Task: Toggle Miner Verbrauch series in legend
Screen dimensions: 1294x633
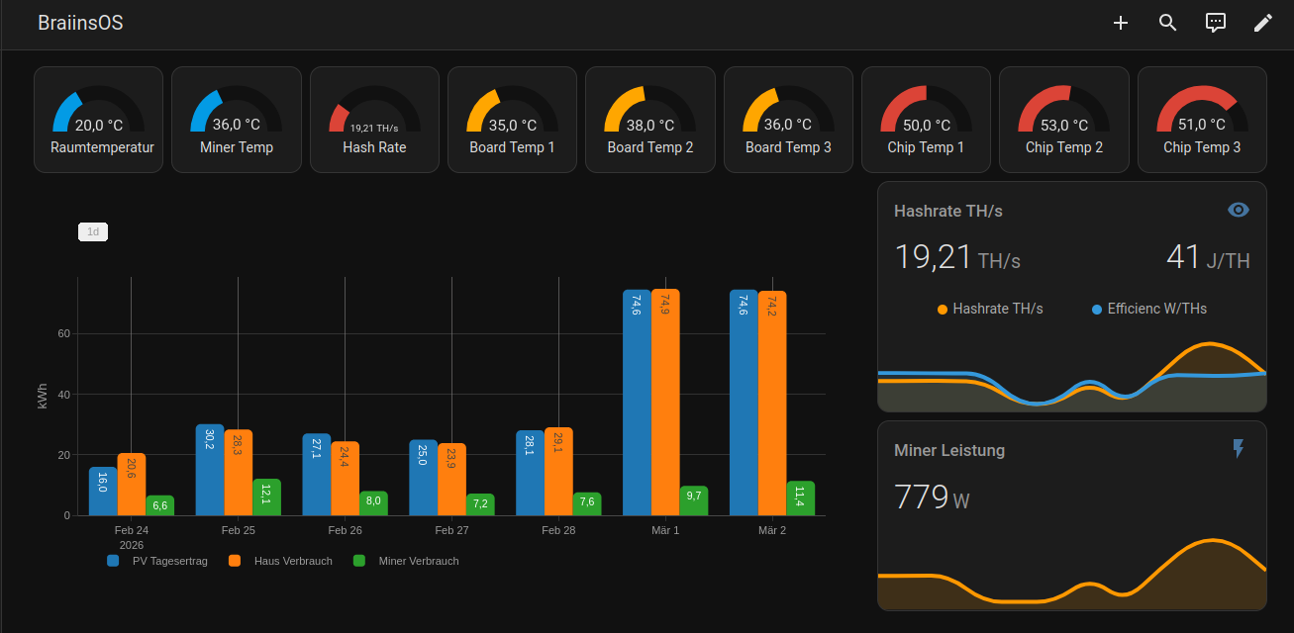Action: (407, 561)
